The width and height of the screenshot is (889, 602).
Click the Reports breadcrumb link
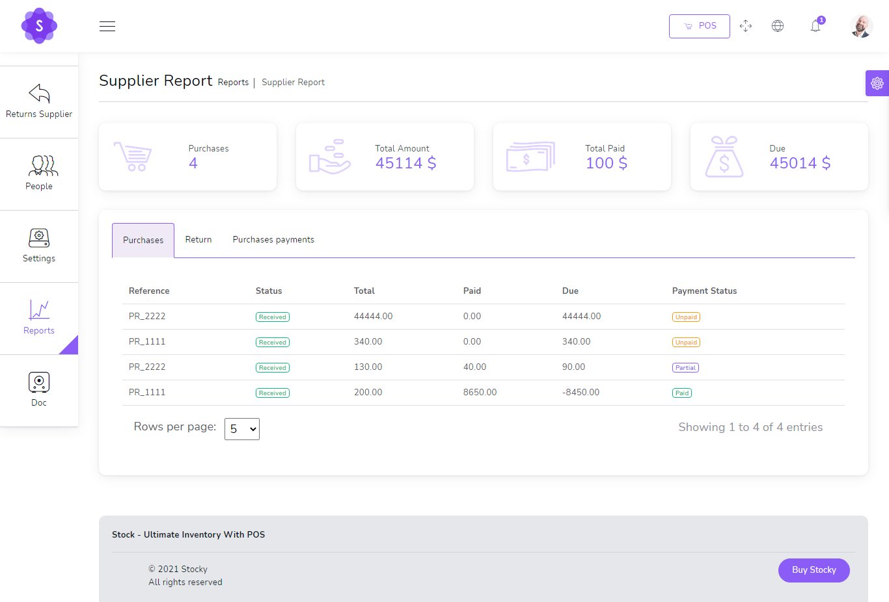point(233,83)
